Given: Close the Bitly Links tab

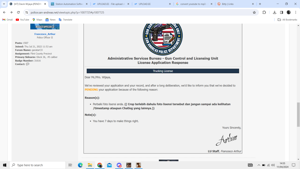Looking at the screenshot, I should [253, 4].
